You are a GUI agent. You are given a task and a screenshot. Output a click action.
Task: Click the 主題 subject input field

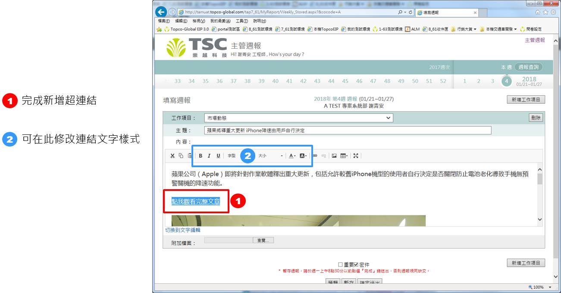click(347, 131)
